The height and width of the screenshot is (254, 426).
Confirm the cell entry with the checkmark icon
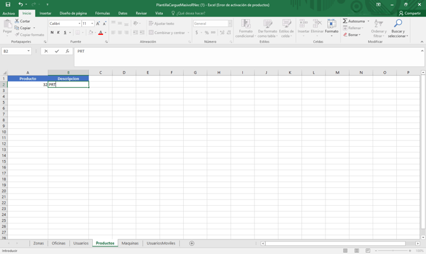tap(57, 51)
